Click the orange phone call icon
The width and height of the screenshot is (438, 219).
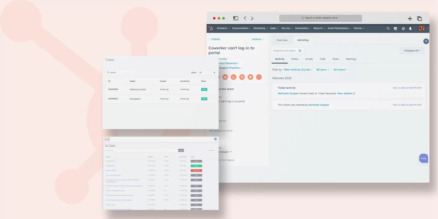(x=233, y=77)
